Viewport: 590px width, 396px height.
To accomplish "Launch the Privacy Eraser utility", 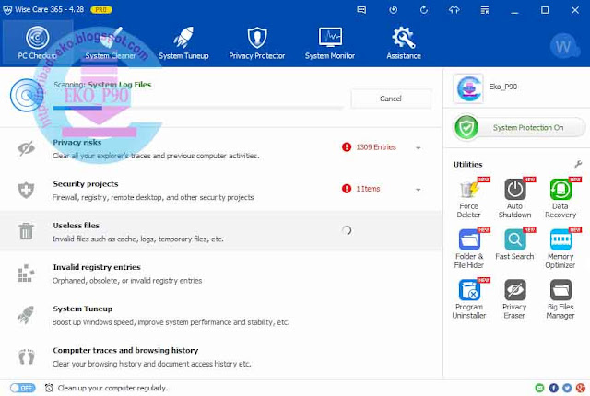I will point(514,298).
